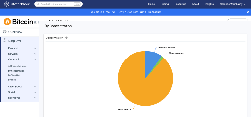Open the Insights page
The image size is (251, 117).
209,4
